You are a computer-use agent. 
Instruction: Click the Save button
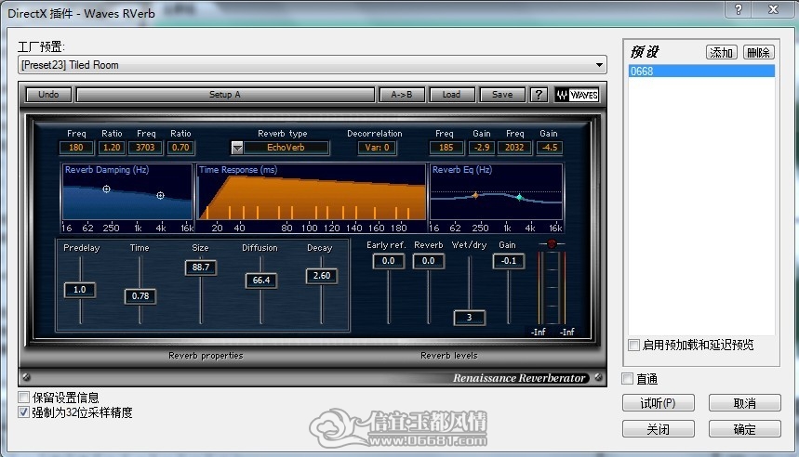coord(502,95)
